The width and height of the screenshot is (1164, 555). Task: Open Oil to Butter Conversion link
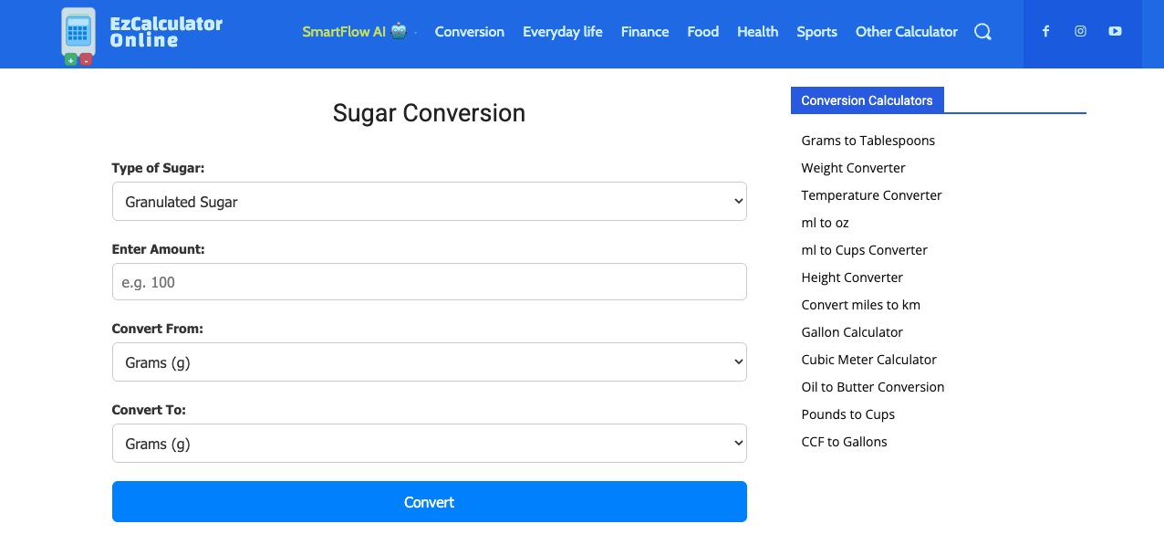(x=873, y=387)
